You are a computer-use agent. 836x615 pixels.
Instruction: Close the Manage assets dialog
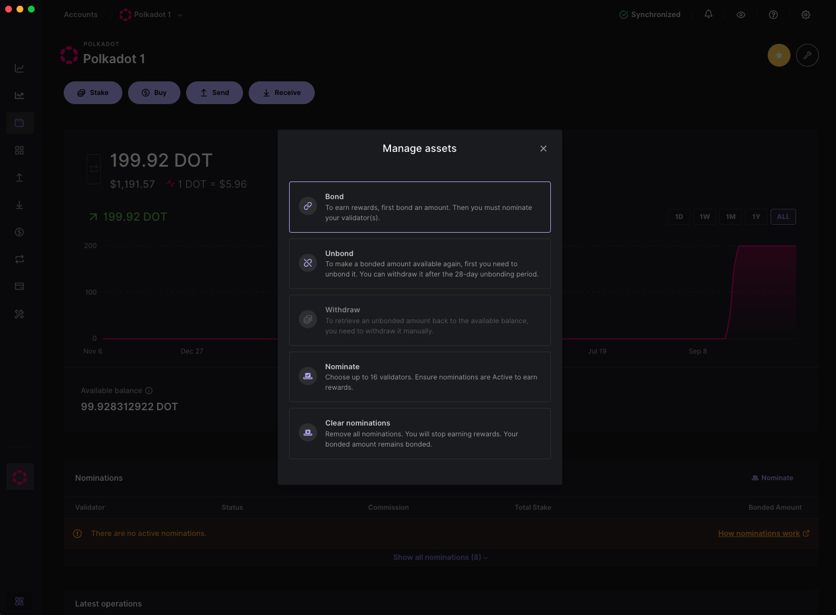coord(543,148)
